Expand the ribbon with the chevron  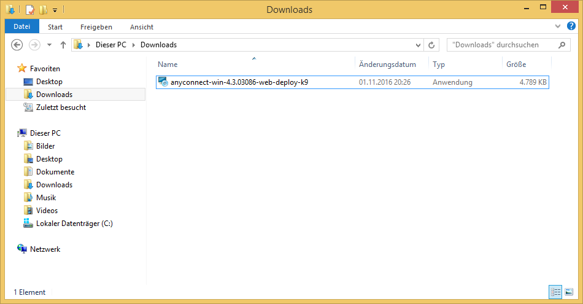558,26
